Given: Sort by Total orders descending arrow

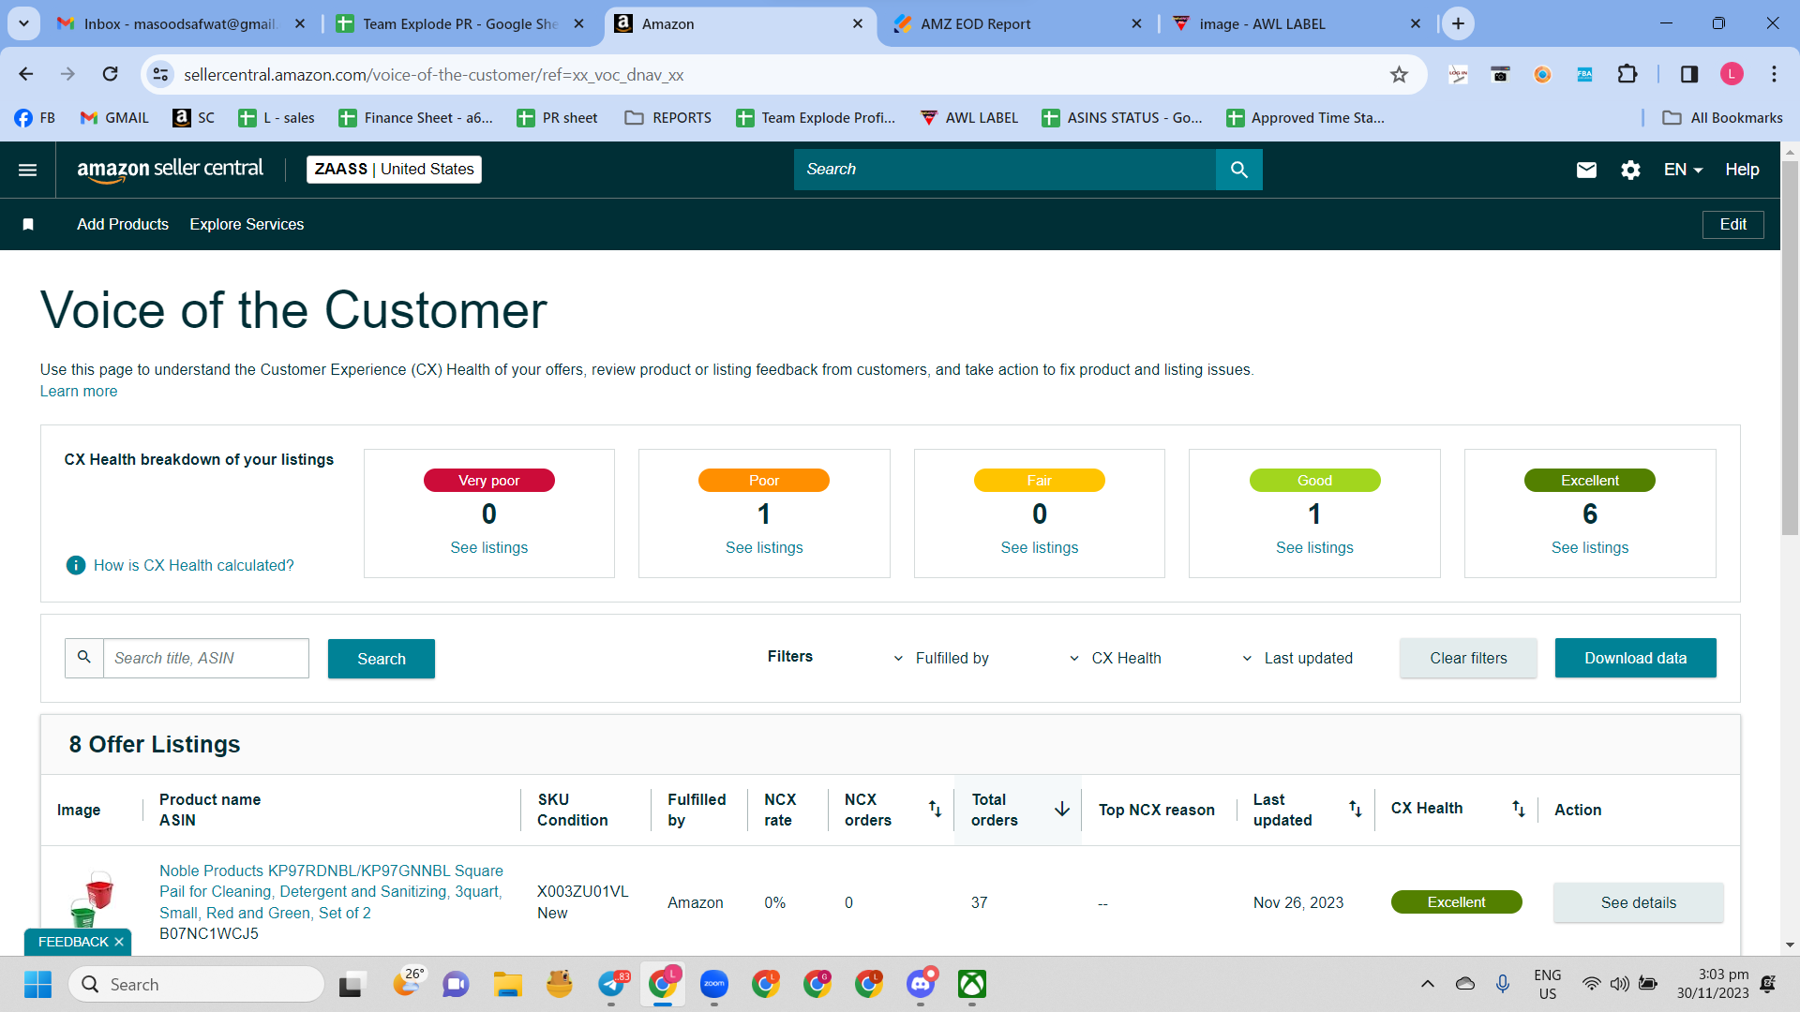Looking at the screenshot, I should pyautogui.click(x=1062, y=809).
